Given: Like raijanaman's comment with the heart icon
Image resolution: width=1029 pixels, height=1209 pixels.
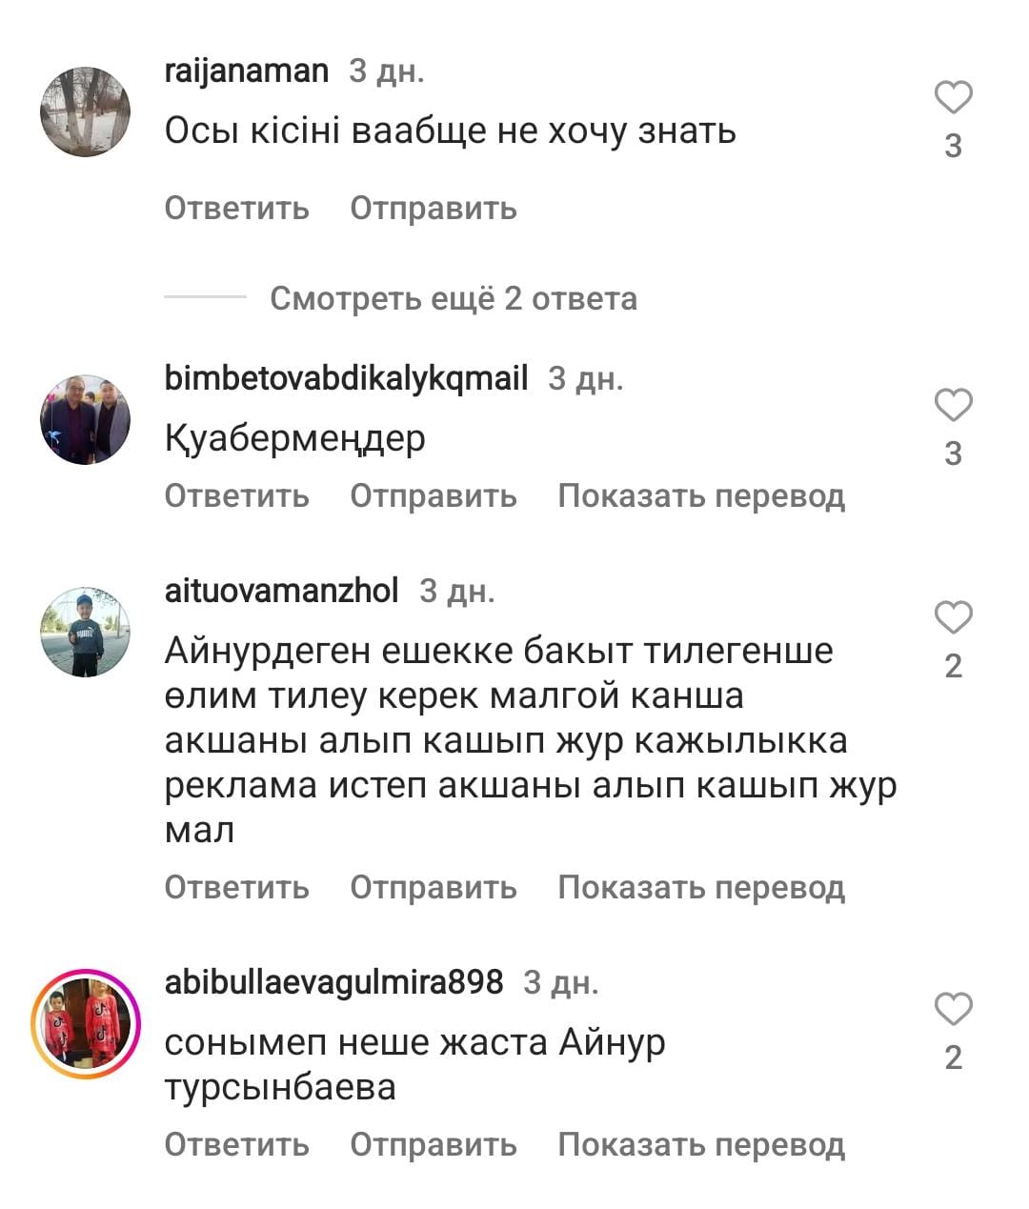Looking at the screenshot, I should coord(953,97).
